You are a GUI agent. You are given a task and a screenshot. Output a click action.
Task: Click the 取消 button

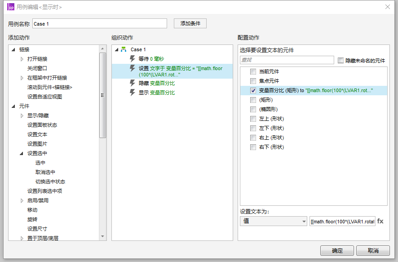pyautogui.click(x=373, y=251)
